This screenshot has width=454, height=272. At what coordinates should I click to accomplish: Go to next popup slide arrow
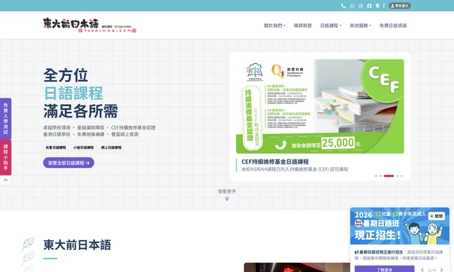(x=441, y=270)
